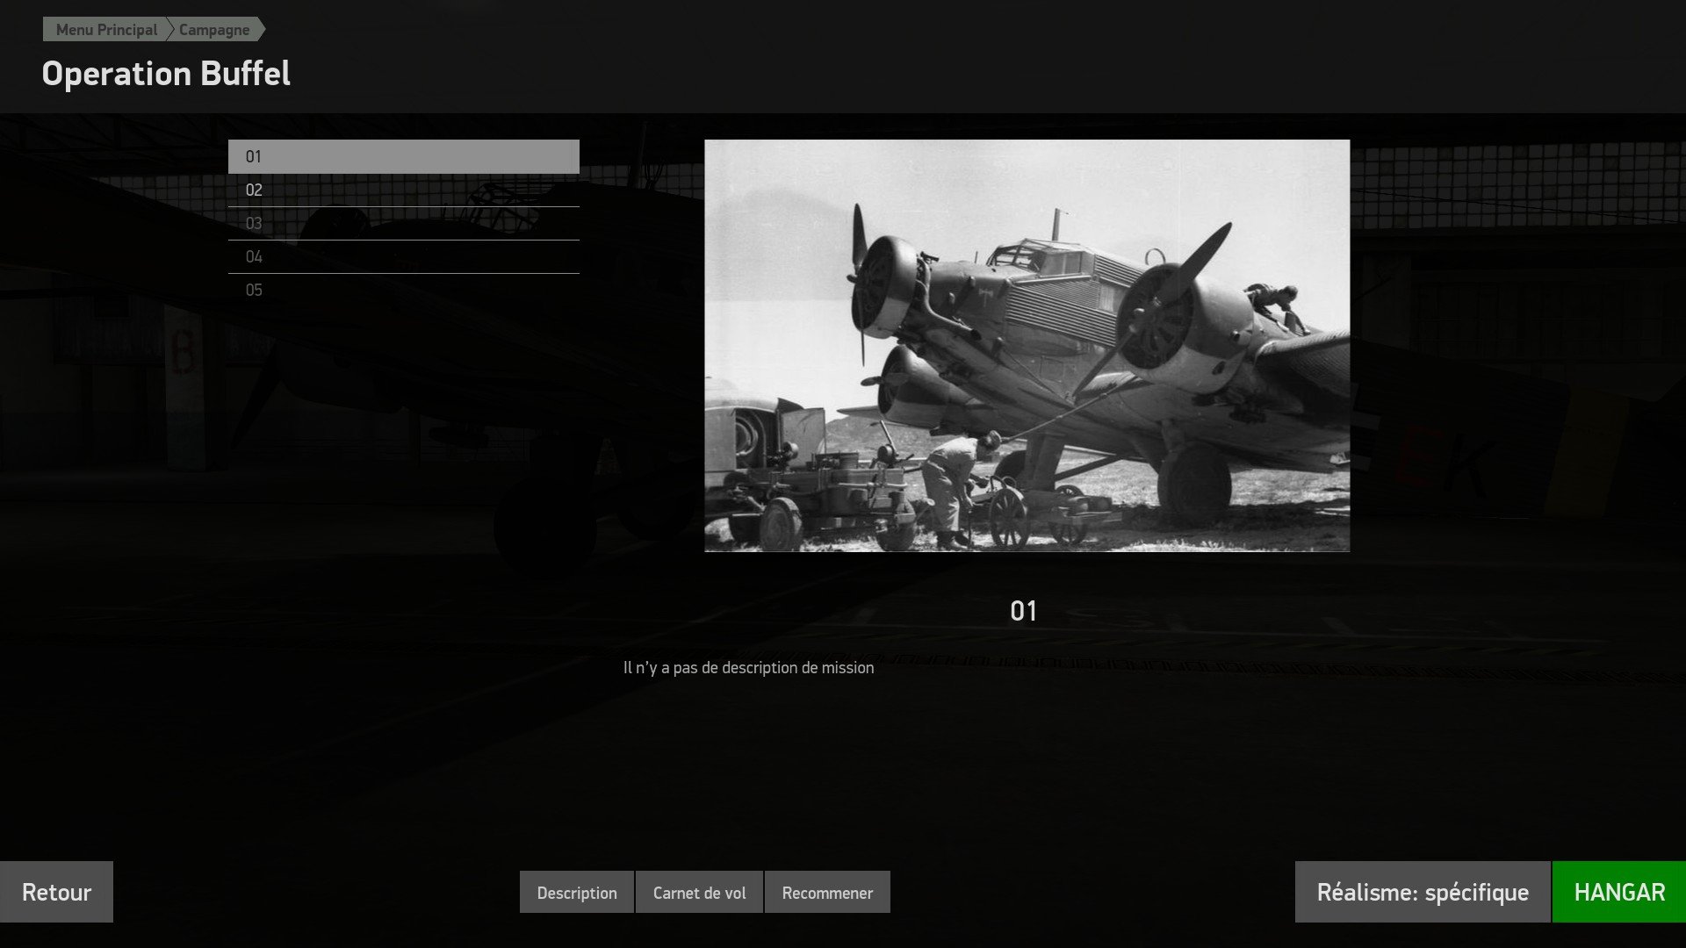Select mission 02 in the list
This screenshot has width=1686, height=948.
pyautogui.click(x=404, y=190)
